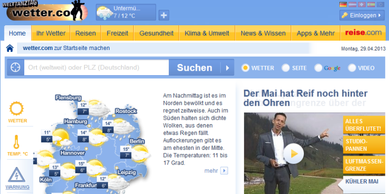Select the sun WETTER map icon
Image resolution: width=389 pixels, height=194 pixels.
tap(18, 109)
